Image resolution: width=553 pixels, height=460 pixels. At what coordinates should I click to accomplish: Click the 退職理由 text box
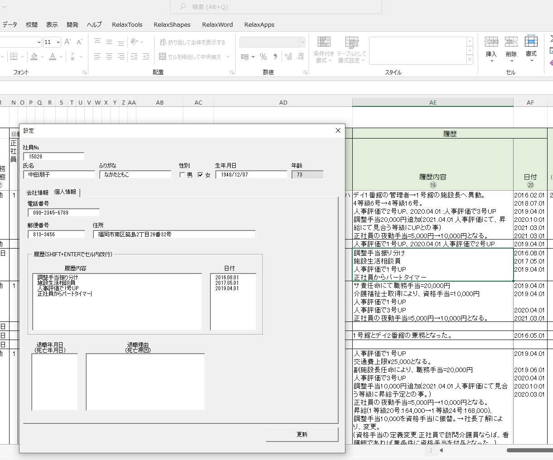(x=146, y=382)
